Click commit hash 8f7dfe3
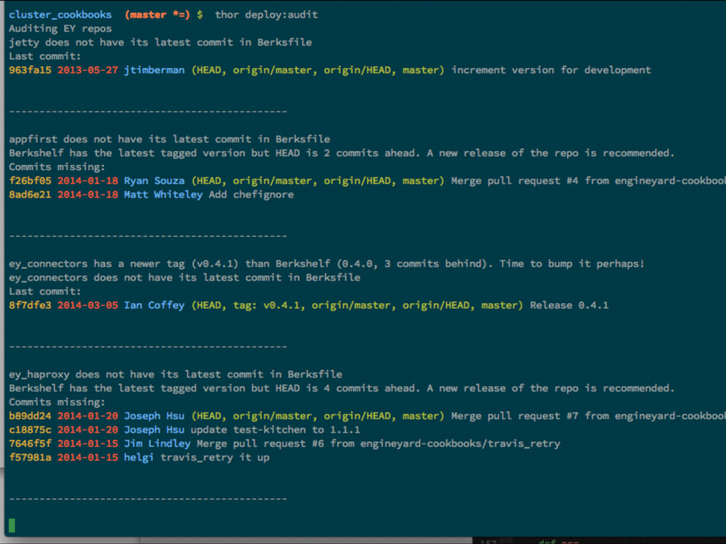This screenshot has width=726, height=544. (x=30, y=305)
